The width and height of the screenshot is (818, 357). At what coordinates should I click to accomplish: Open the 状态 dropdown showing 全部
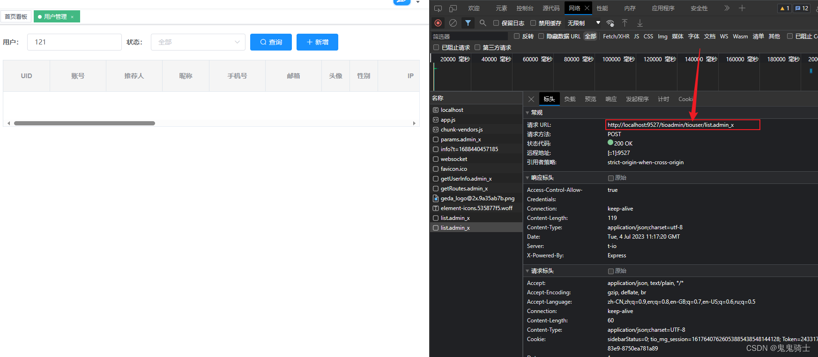point(198,42)
